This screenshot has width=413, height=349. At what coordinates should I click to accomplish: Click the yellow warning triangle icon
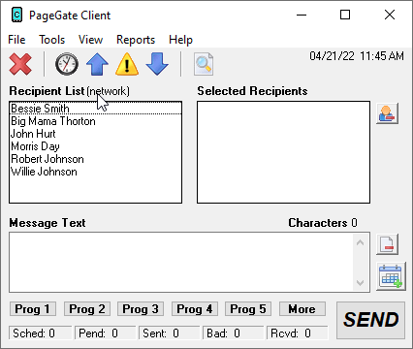(x=127, y=64)
